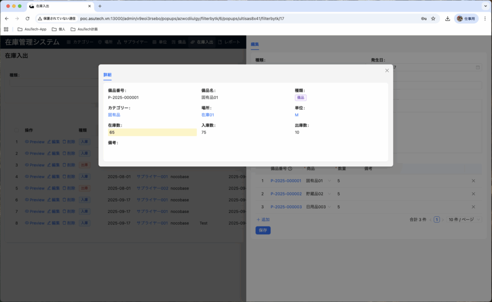Screen dimensions: 492x302
Task: Expand the 貯蔵品02 product dropdown
Action: (x=329, y=194)
